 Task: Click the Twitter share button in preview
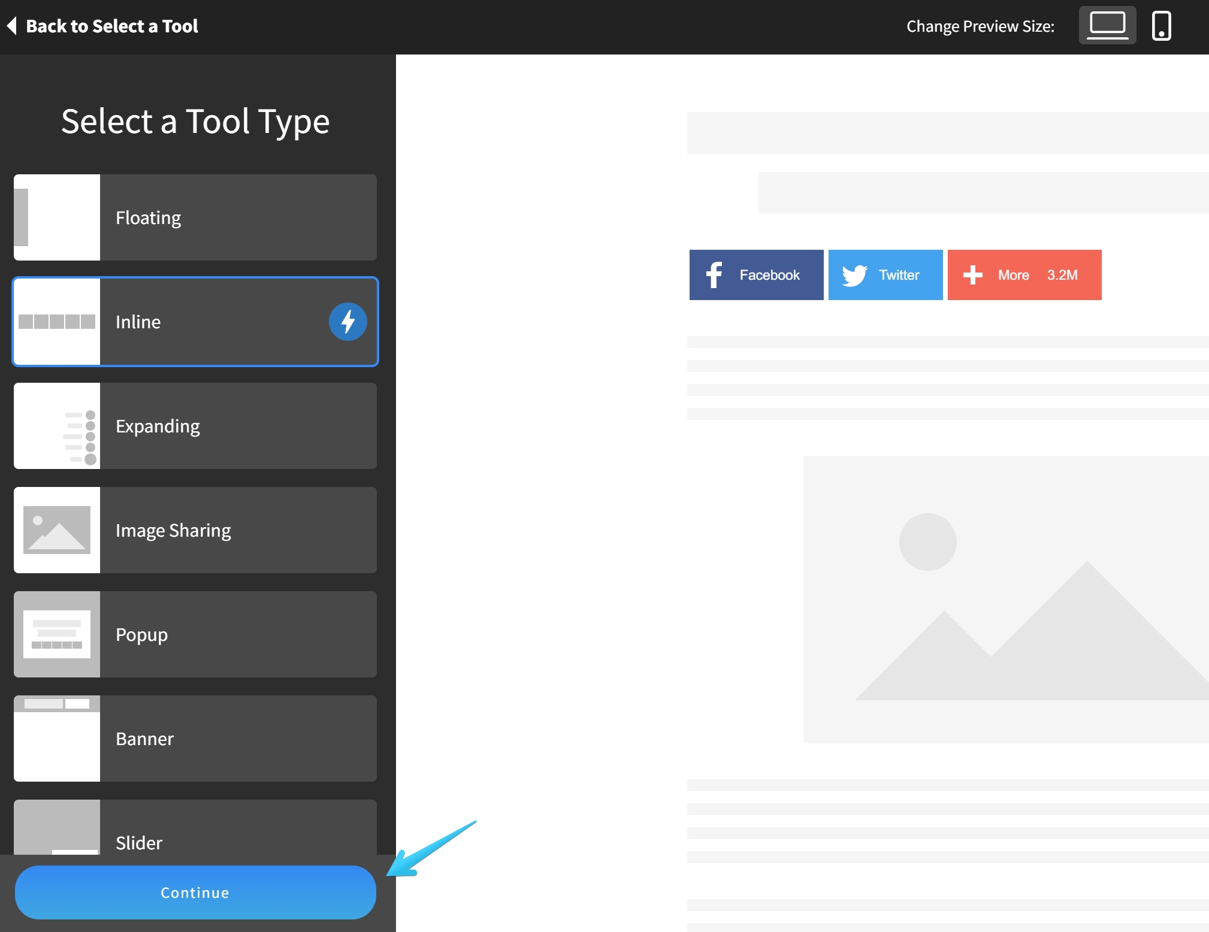(885, 275)
